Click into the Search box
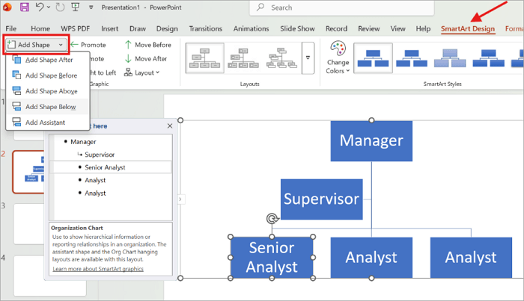This screenshot has width=524, height=301. pyautogui.click(x=341, y=7)
